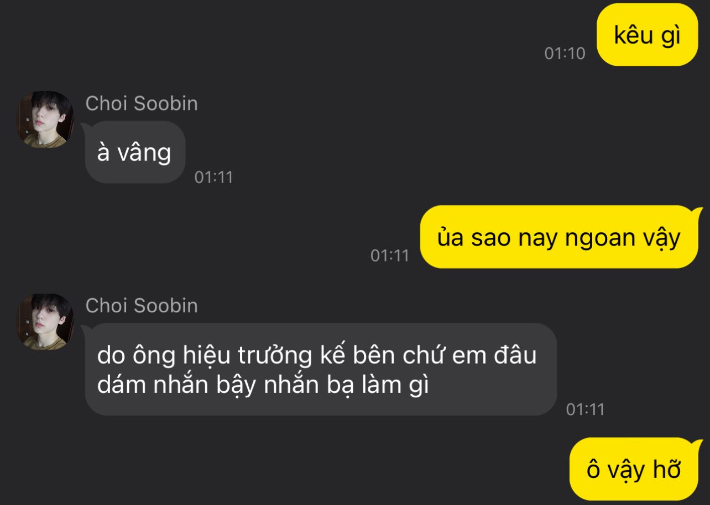
Task: Tap the 01:11 timestamp next to "à vâng"
Action: tap(213, 177)
